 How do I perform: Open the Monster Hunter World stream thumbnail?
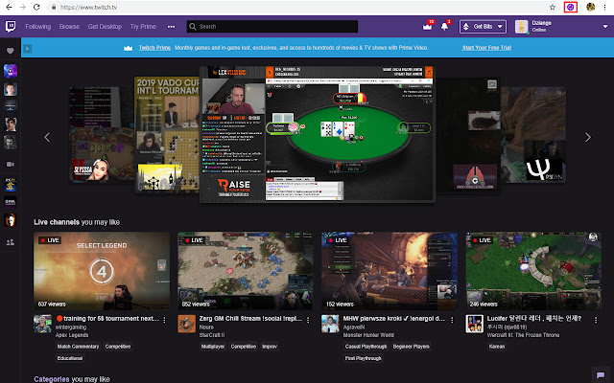[390, 271]
